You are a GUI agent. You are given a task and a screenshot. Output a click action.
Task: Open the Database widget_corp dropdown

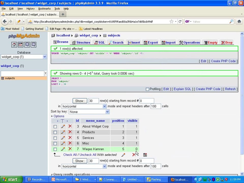(x=24, y=57)
